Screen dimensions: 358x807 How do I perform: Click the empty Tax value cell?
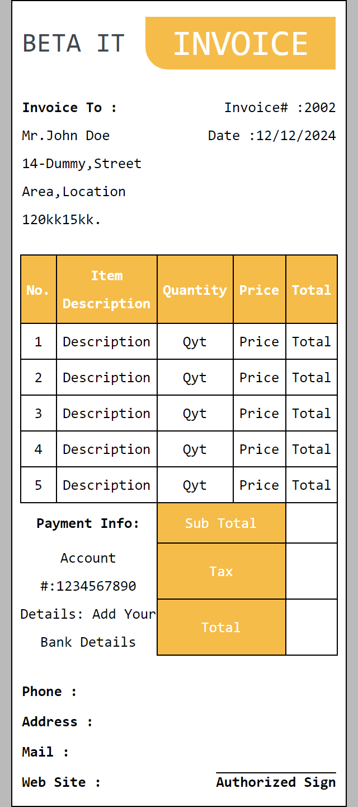click(x=312, y=572)
